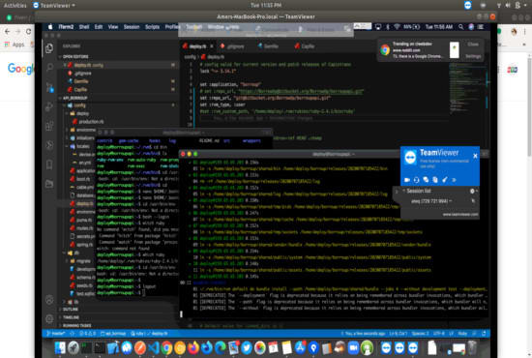Open the VS Code Search activity icon
The height and width of the screenshot is (358, 532).
point(49,67)
